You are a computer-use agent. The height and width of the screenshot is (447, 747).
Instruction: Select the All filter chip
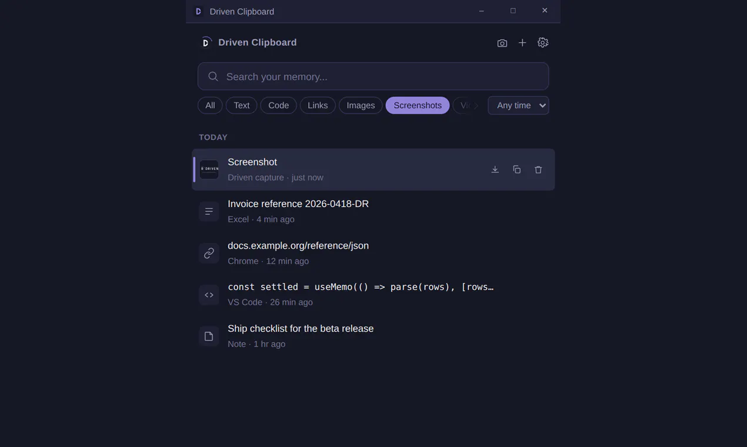210,105
